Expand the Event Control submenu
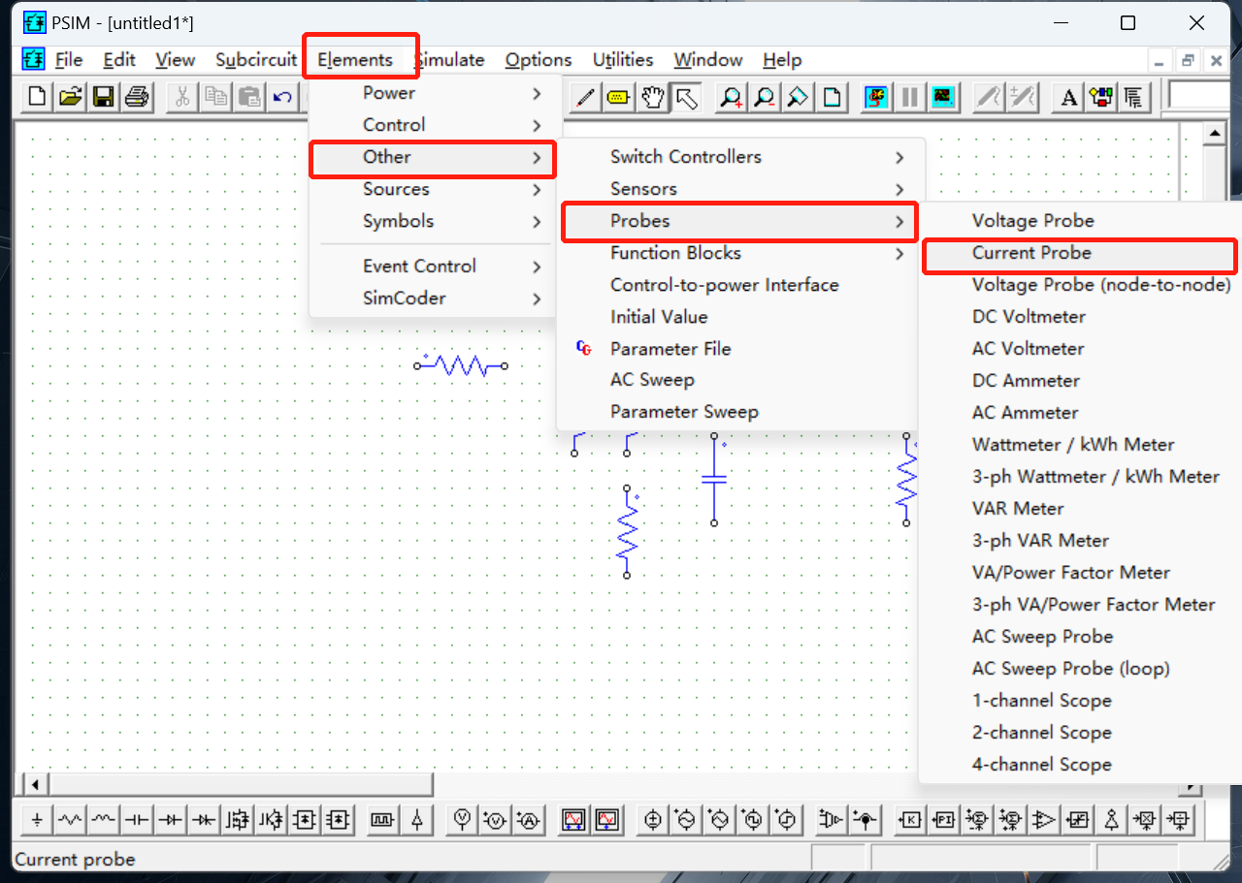Image resolution: width=1242 pixels, height=883 pixels. 434,266
